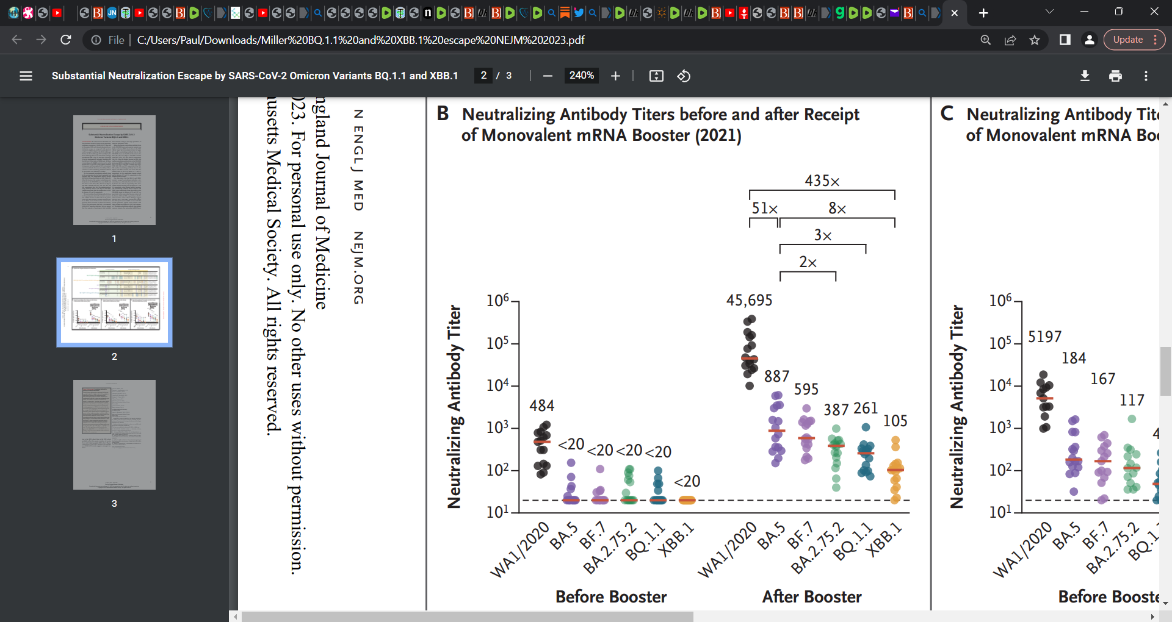The width and height of the screenshot is (1172, 622).
Task: Zoom in with the plus button
Action: (x=615, y=76)
